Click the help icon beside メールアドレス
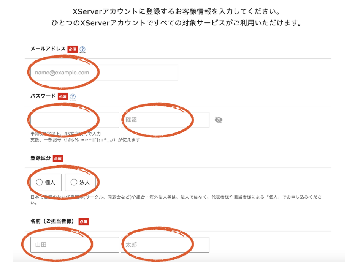 pyautogui.click(x=82, y=49)
